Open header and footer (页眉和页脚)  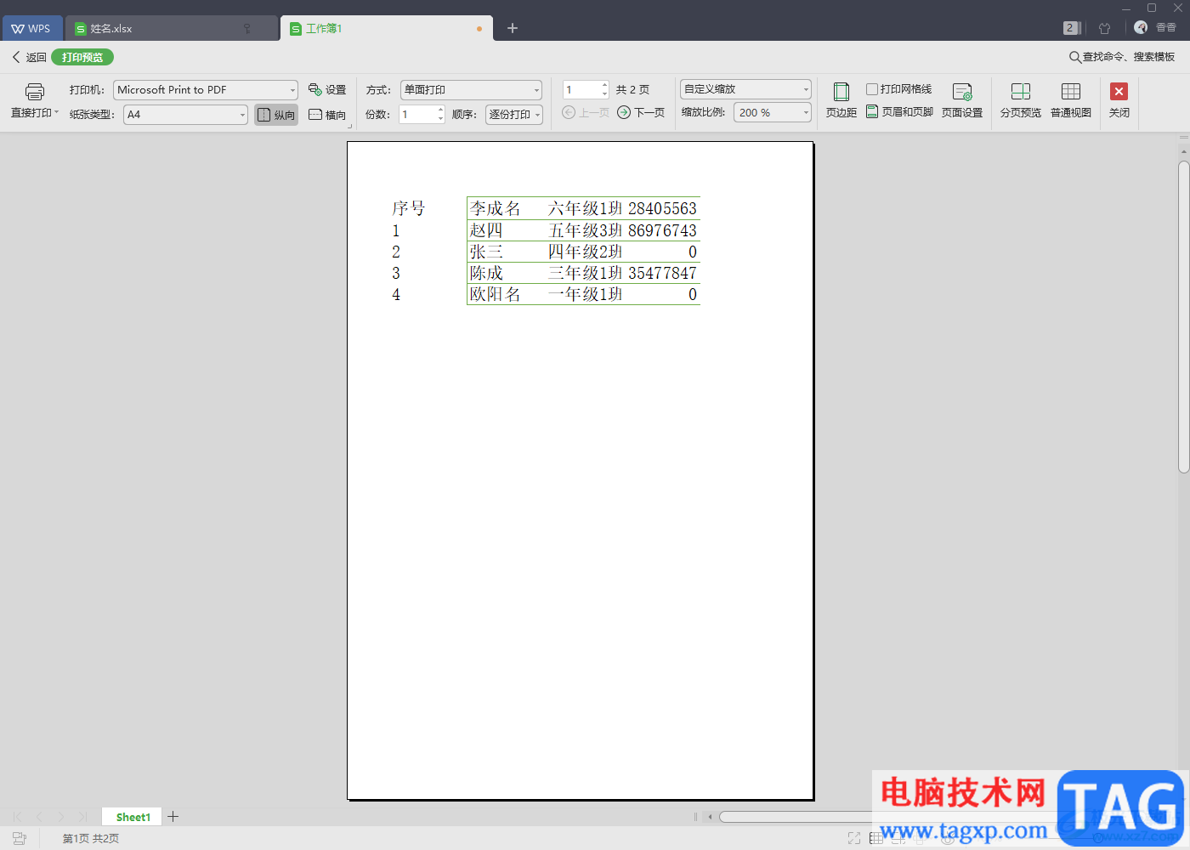(899, 111)
